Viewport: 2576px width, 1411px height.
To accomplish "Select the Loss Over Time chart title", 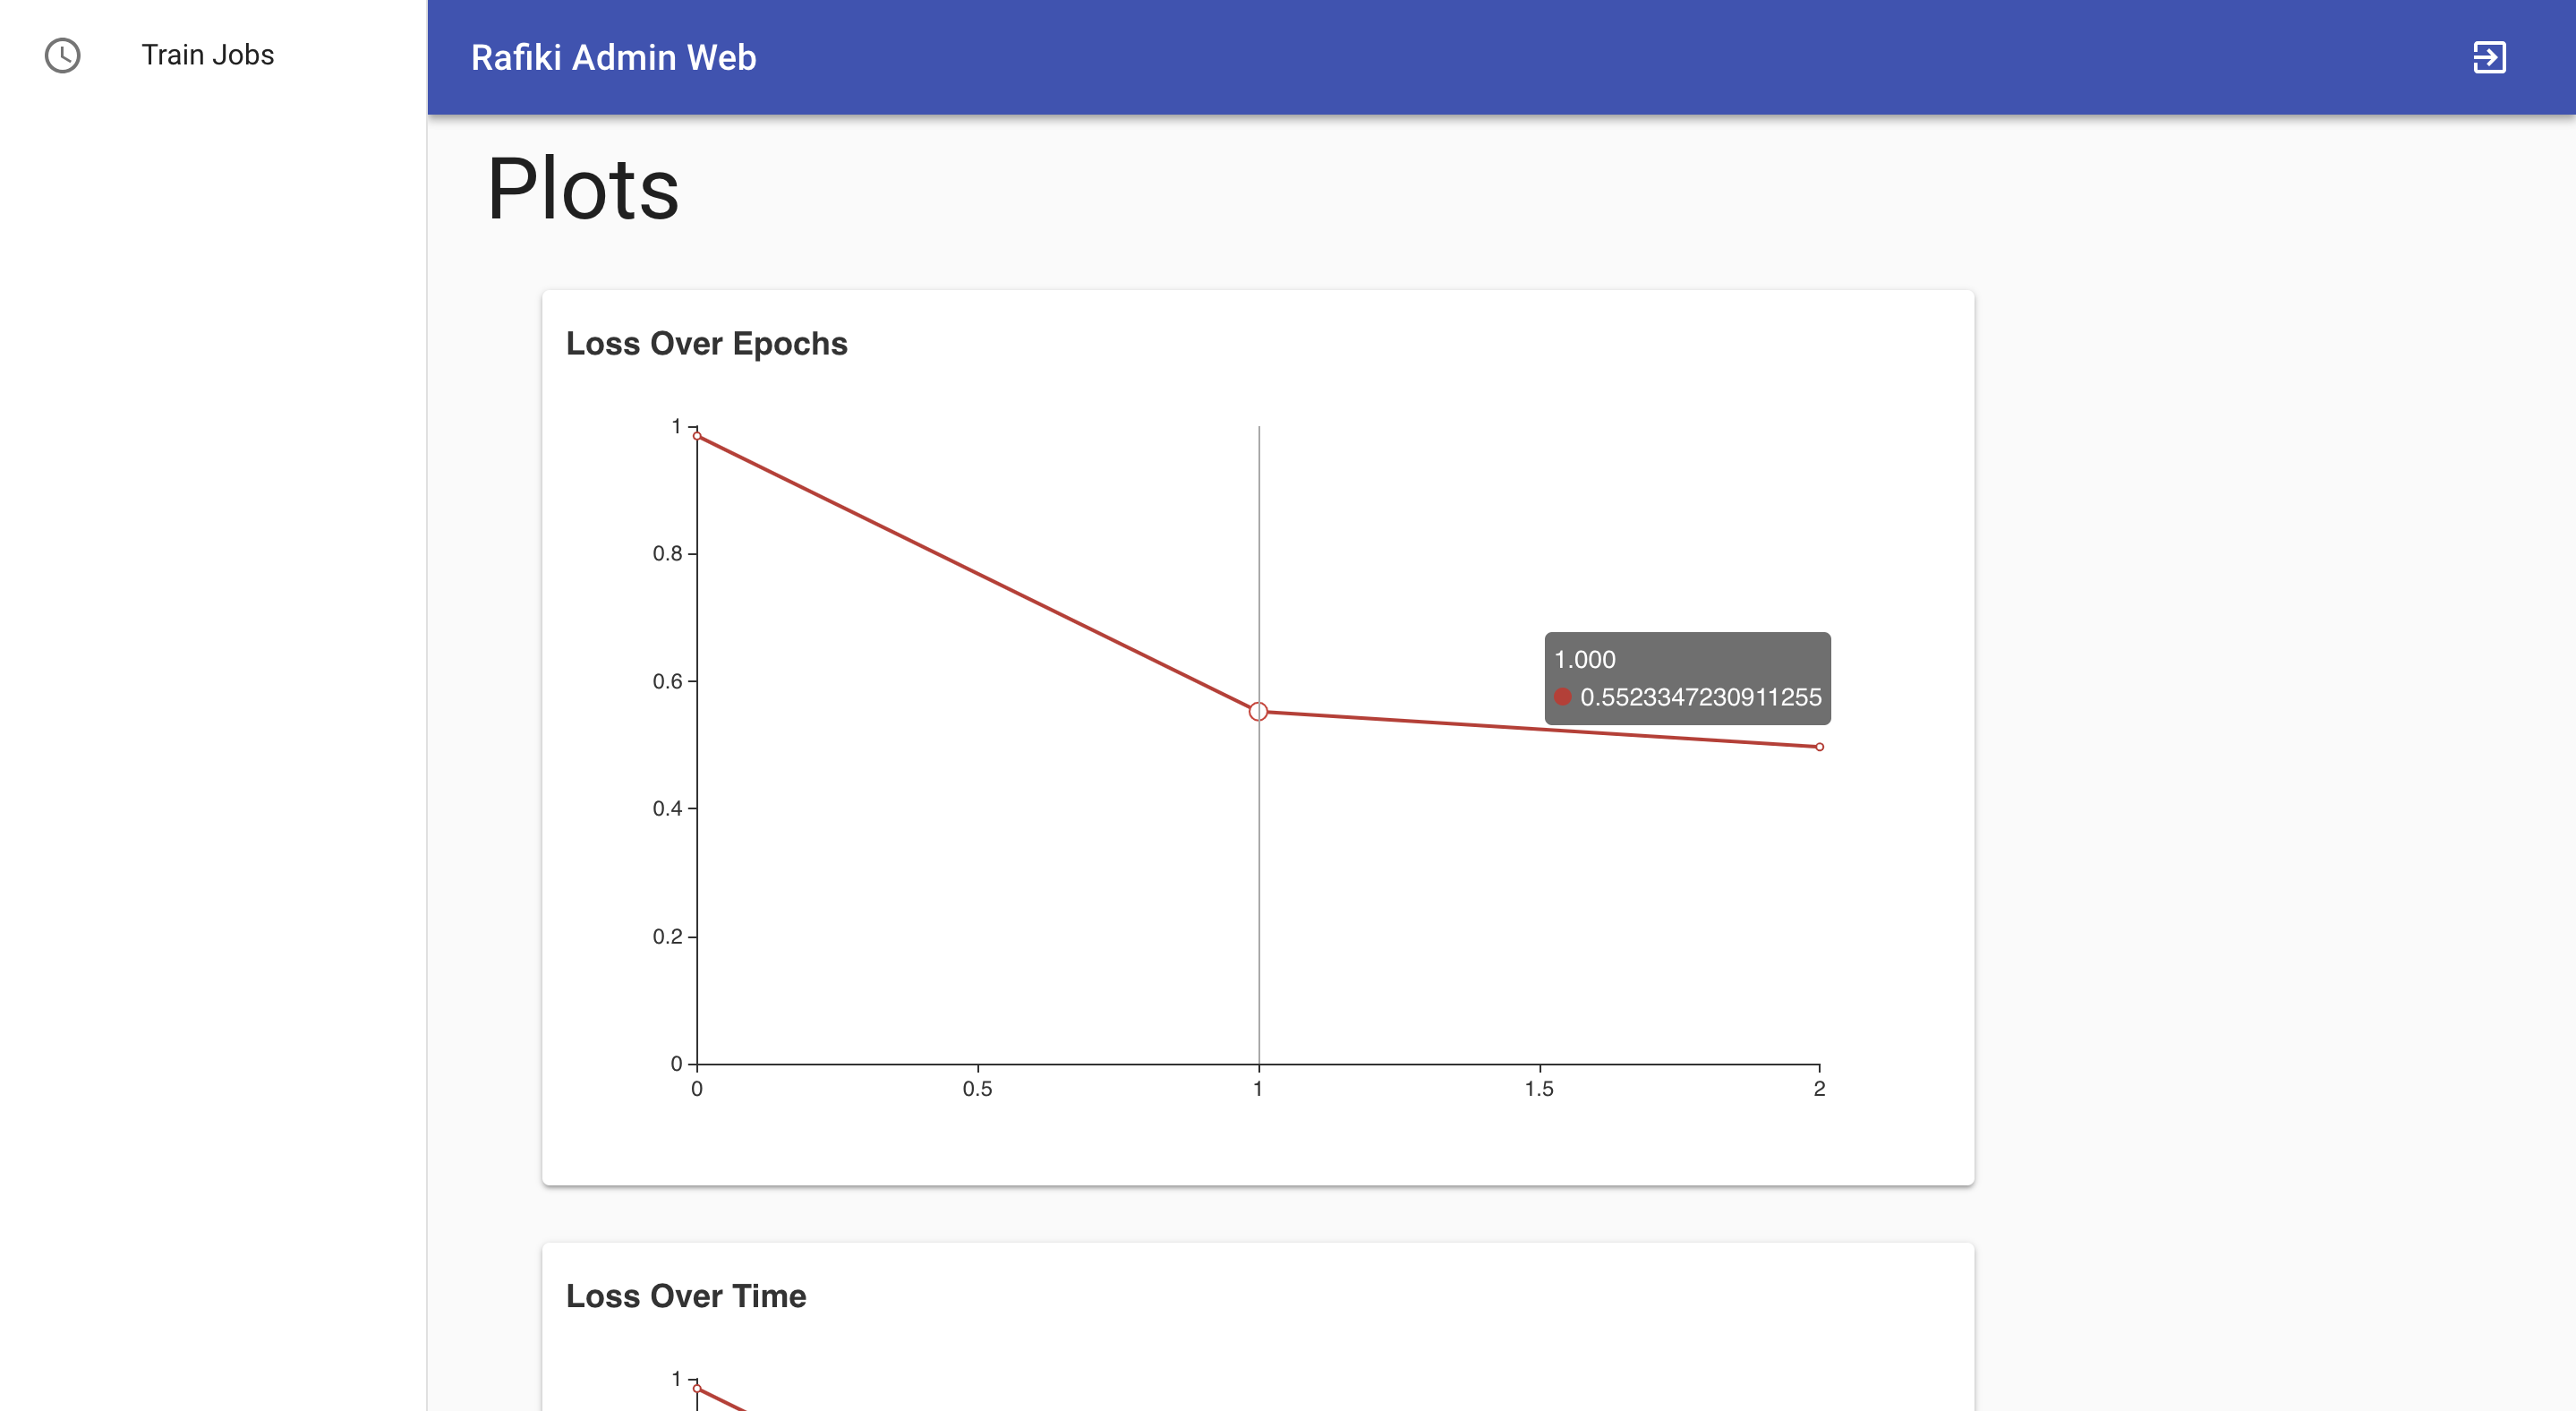I will (x=687, y=1296).
